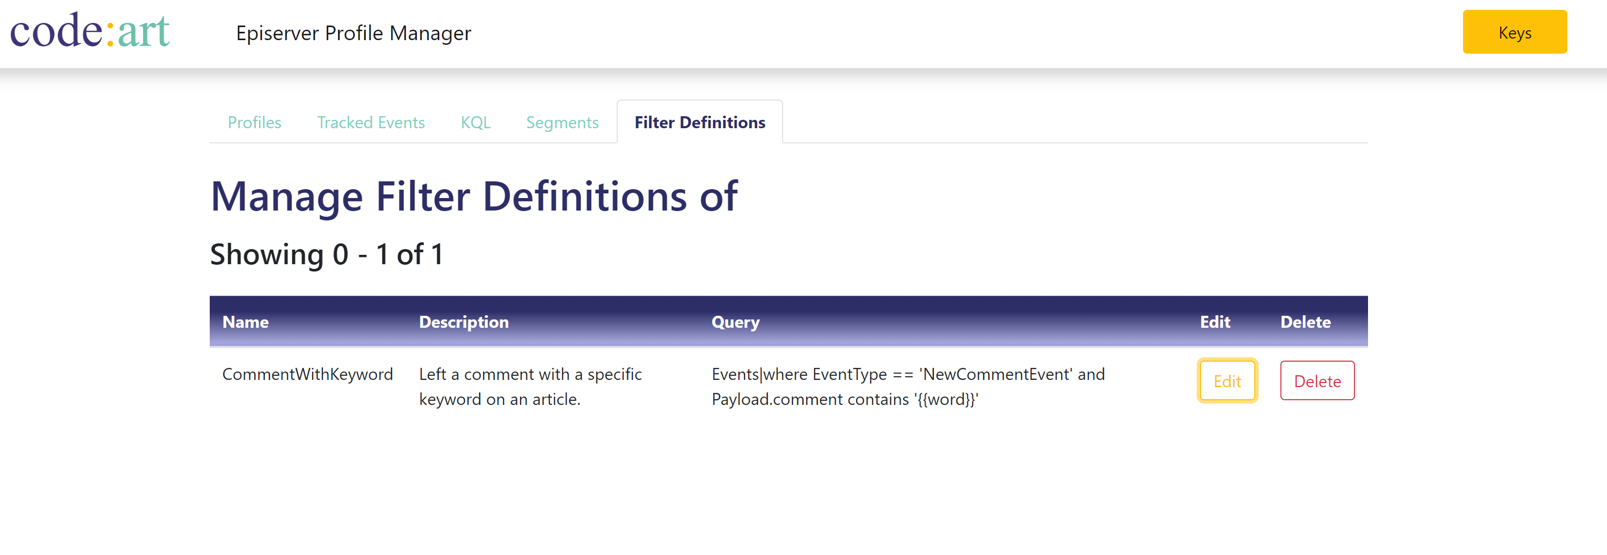Image resolution: width=1607 pixels, height=555 pixels.
Task: Click the Edit column header
Action: [1215, 322]
